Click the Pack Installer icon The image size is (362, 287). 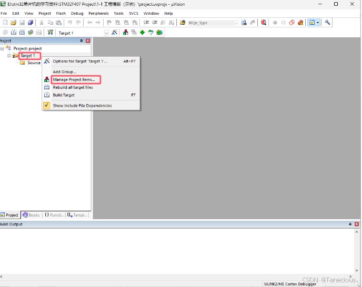pos(159,32)
